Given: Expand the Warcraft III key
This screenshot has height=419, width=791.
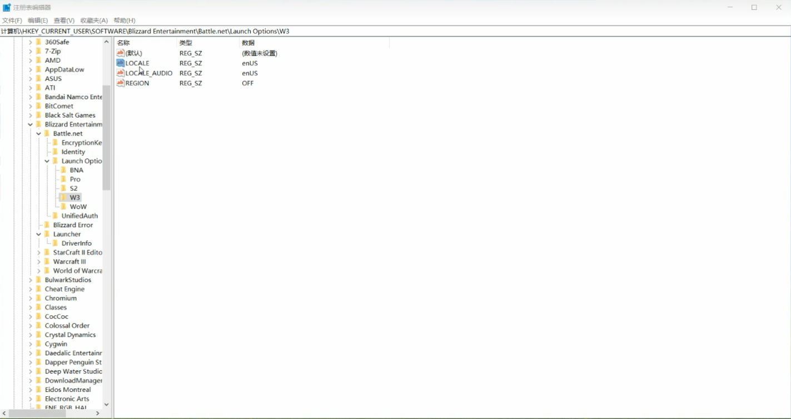Looking at the screenshot, I should click(x=39, y=261).
